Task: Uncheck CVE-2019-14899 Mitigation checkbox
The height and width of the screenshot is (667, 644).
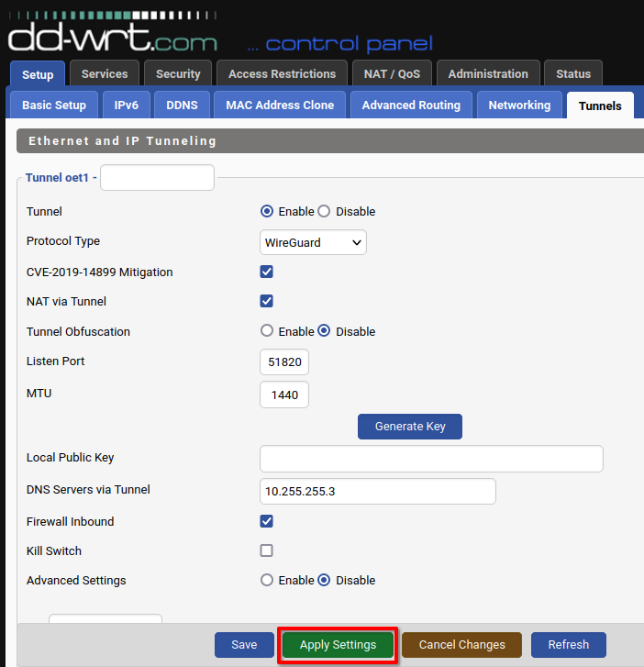Action: 267,272
